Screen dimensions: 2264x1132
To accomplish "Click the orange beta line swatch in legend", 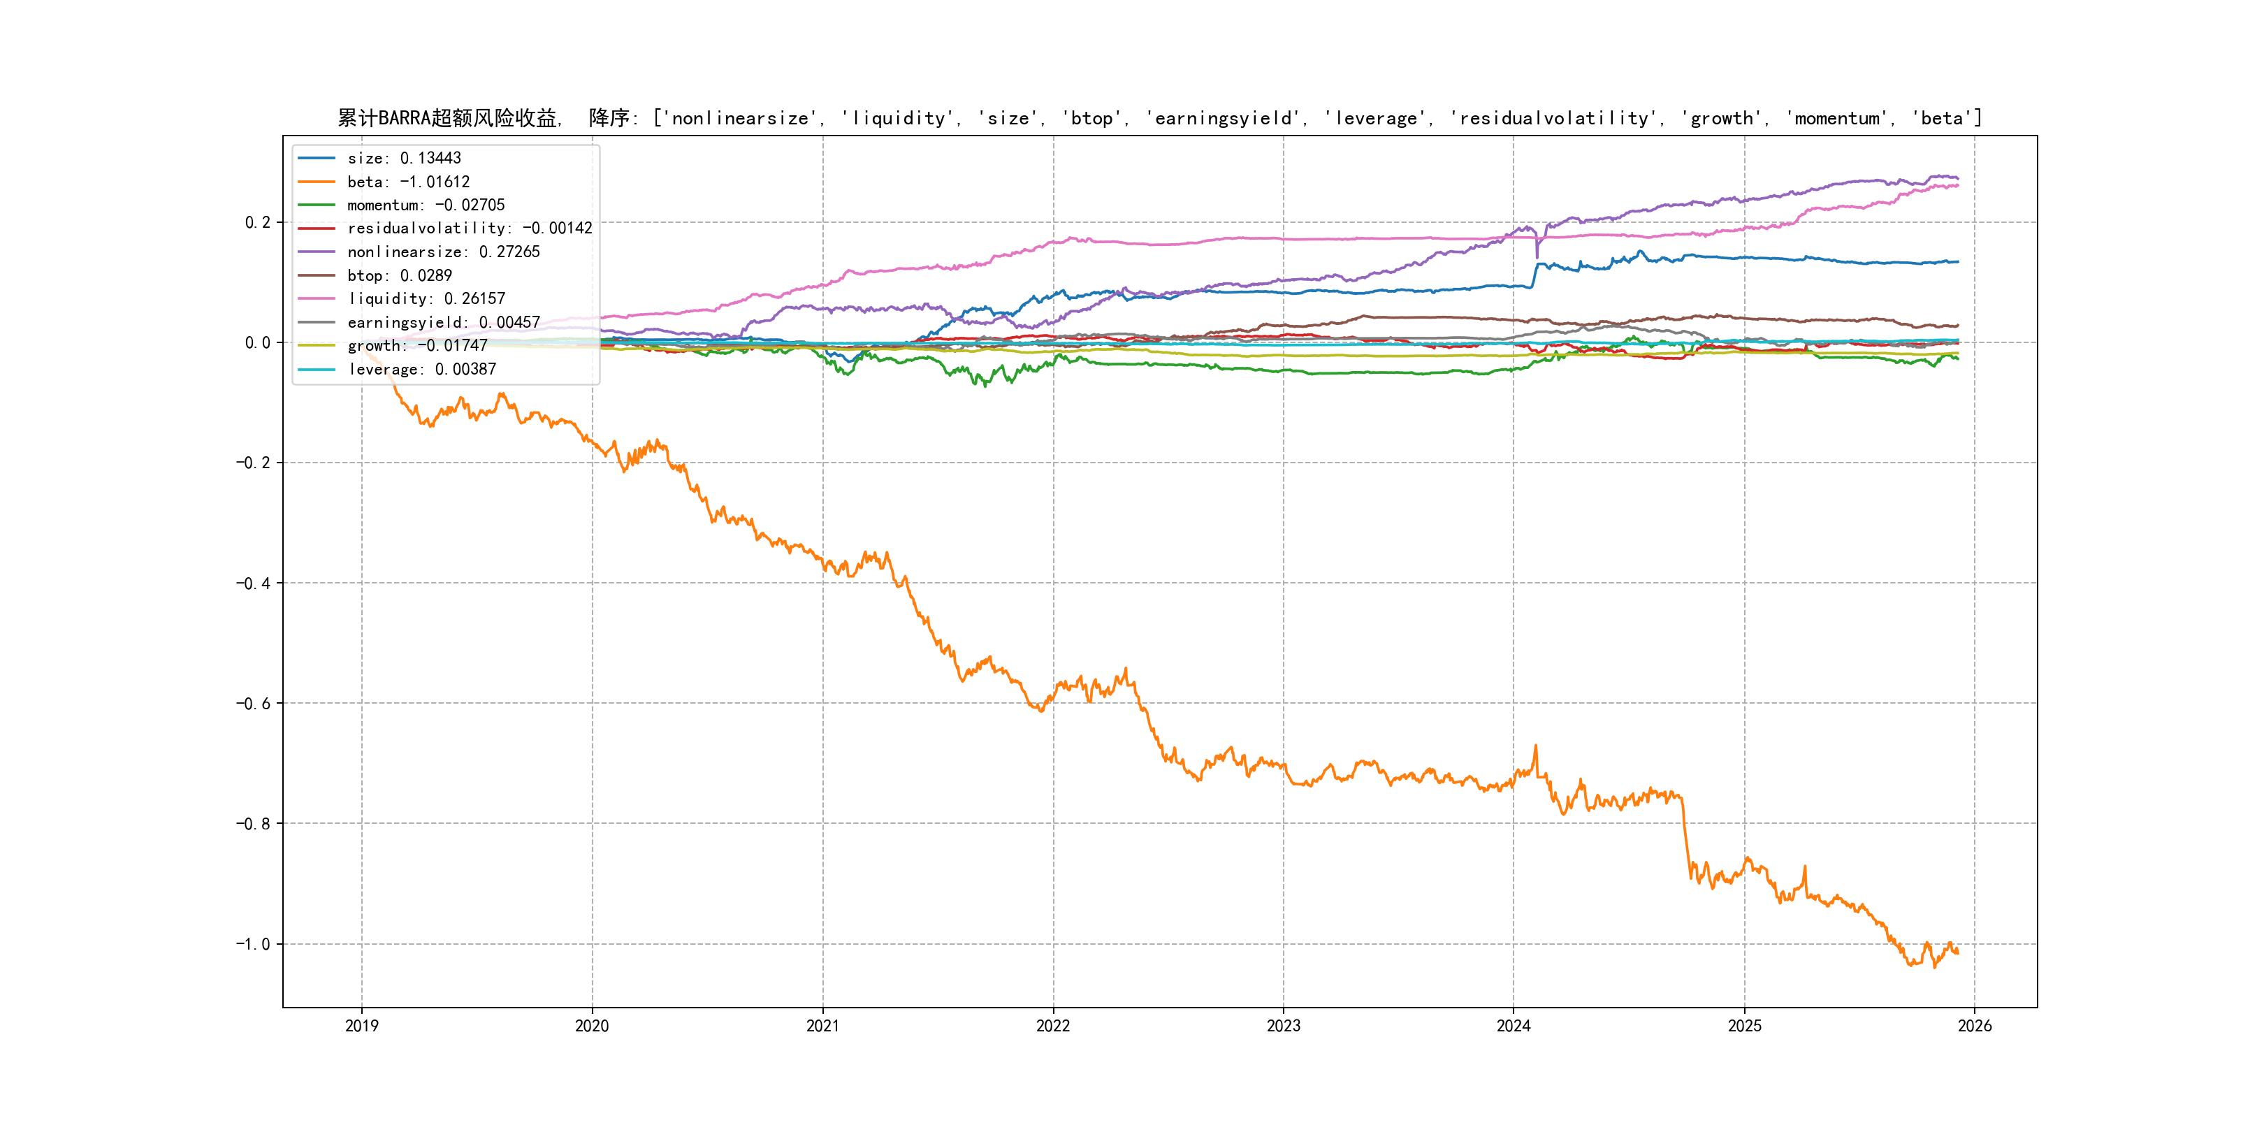I will (x=317, y=182).
